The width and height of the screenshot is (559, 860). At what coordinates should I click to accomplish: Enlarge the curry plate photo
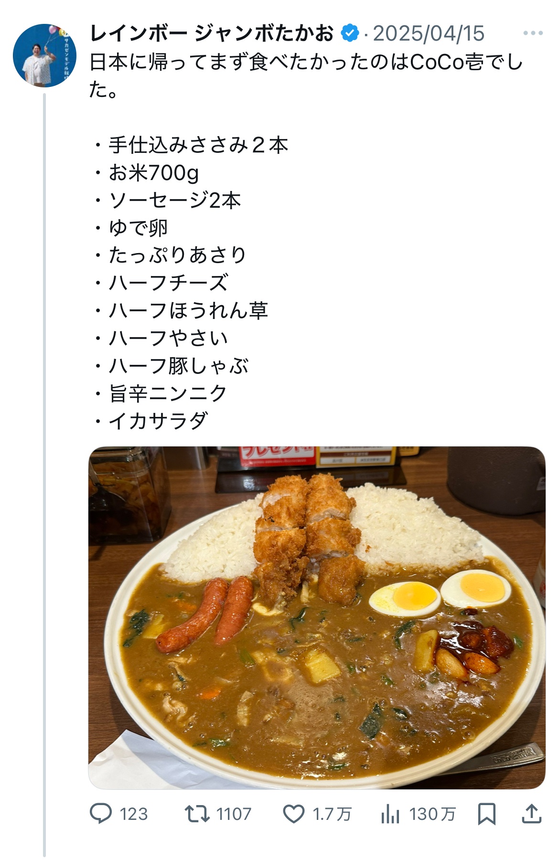coord(317,617)
